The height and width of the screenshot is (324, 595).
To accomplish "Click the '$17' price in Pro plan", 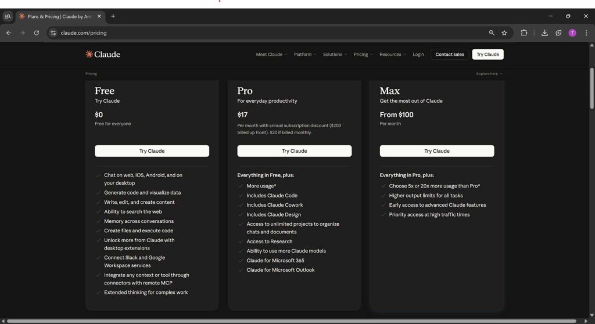I will tap(242, 114).
